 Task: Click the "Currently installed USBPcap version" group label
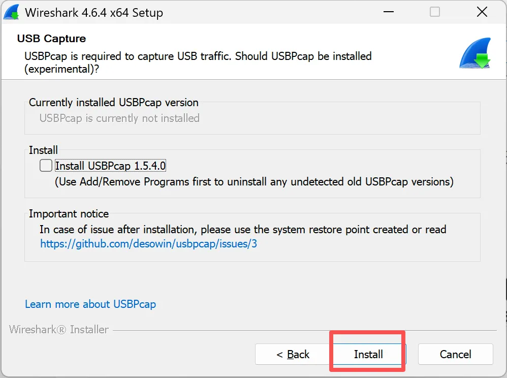pyautogui.click(x=113, y=103)
